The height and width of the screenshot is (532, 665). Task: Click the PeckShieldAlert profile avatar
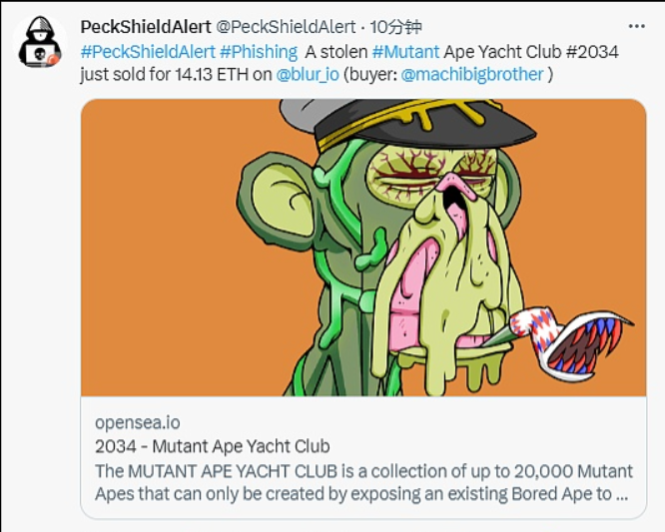[x=40, y=42]
